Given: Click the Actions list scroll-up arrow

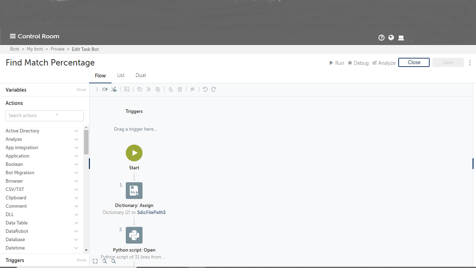Looking at the screenshot, I should 86,127.
